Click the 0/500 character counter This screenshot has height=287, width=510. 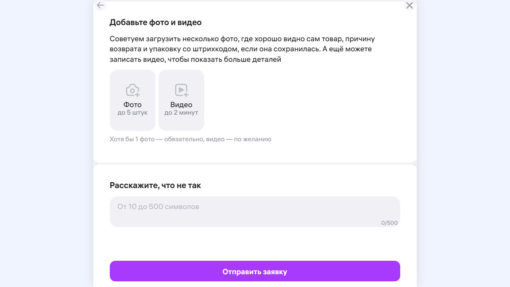coord(389,223)
